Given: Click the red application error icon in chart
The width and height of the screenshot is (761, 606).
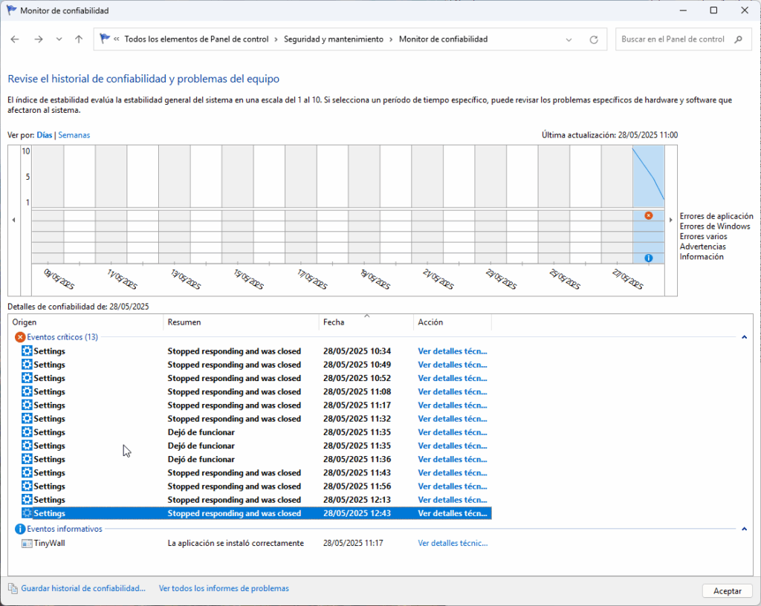Looking at the screenshot, I should click(x=648, y=215).
